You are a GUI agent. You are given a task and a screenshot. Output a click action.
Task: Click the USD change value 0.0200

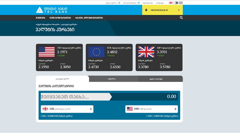62,56
